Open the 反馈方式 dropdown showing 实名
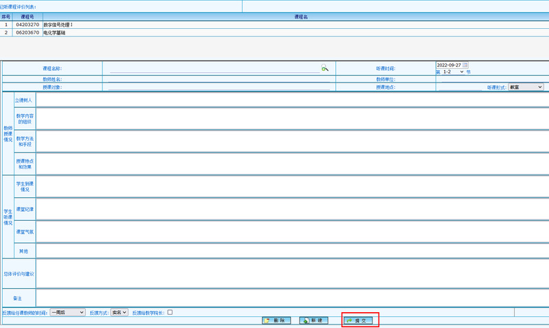The width and height of the screenshot is (549, 328). point(120,312)
